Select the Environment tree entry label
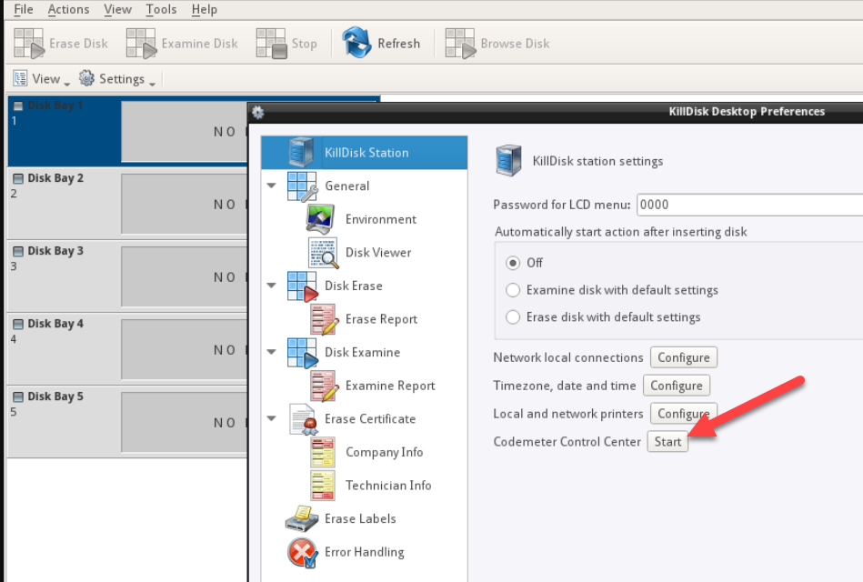Image resolution: width=863 pixels, height=582 pixels. (381, 219)
